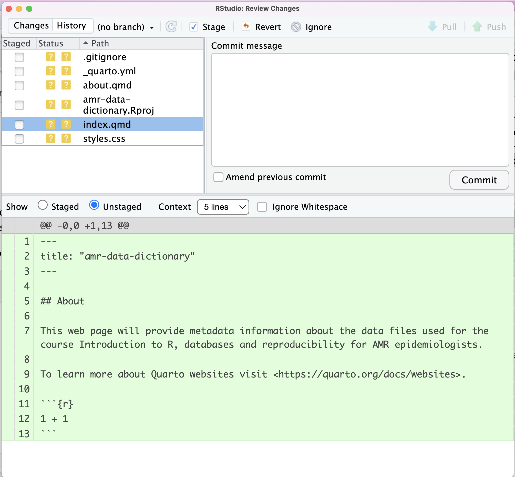Click the Revert button label
Image resolution: width=515 pixels, height=477 pixels.
tap(268, 27)
